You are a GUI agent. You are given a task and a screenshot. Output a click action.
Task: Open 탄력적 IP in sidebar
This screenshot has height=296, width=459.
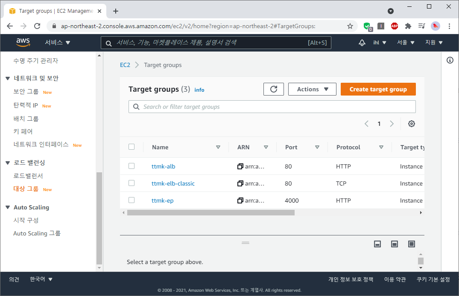point(26,105)
